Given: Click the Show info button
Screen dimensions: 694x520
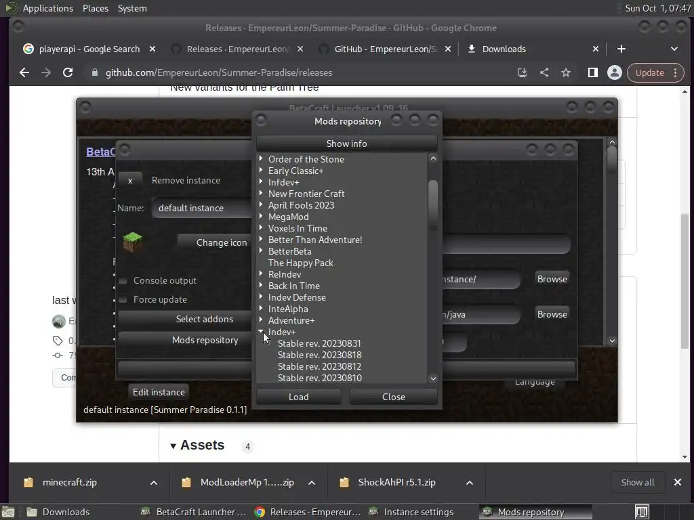Looking at the screenshot, I should tap(346, 144).
